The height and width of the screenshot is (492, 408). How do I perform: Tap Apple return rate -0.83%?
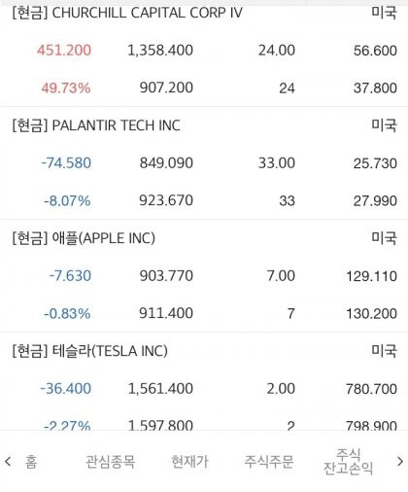tap(67, 313)
